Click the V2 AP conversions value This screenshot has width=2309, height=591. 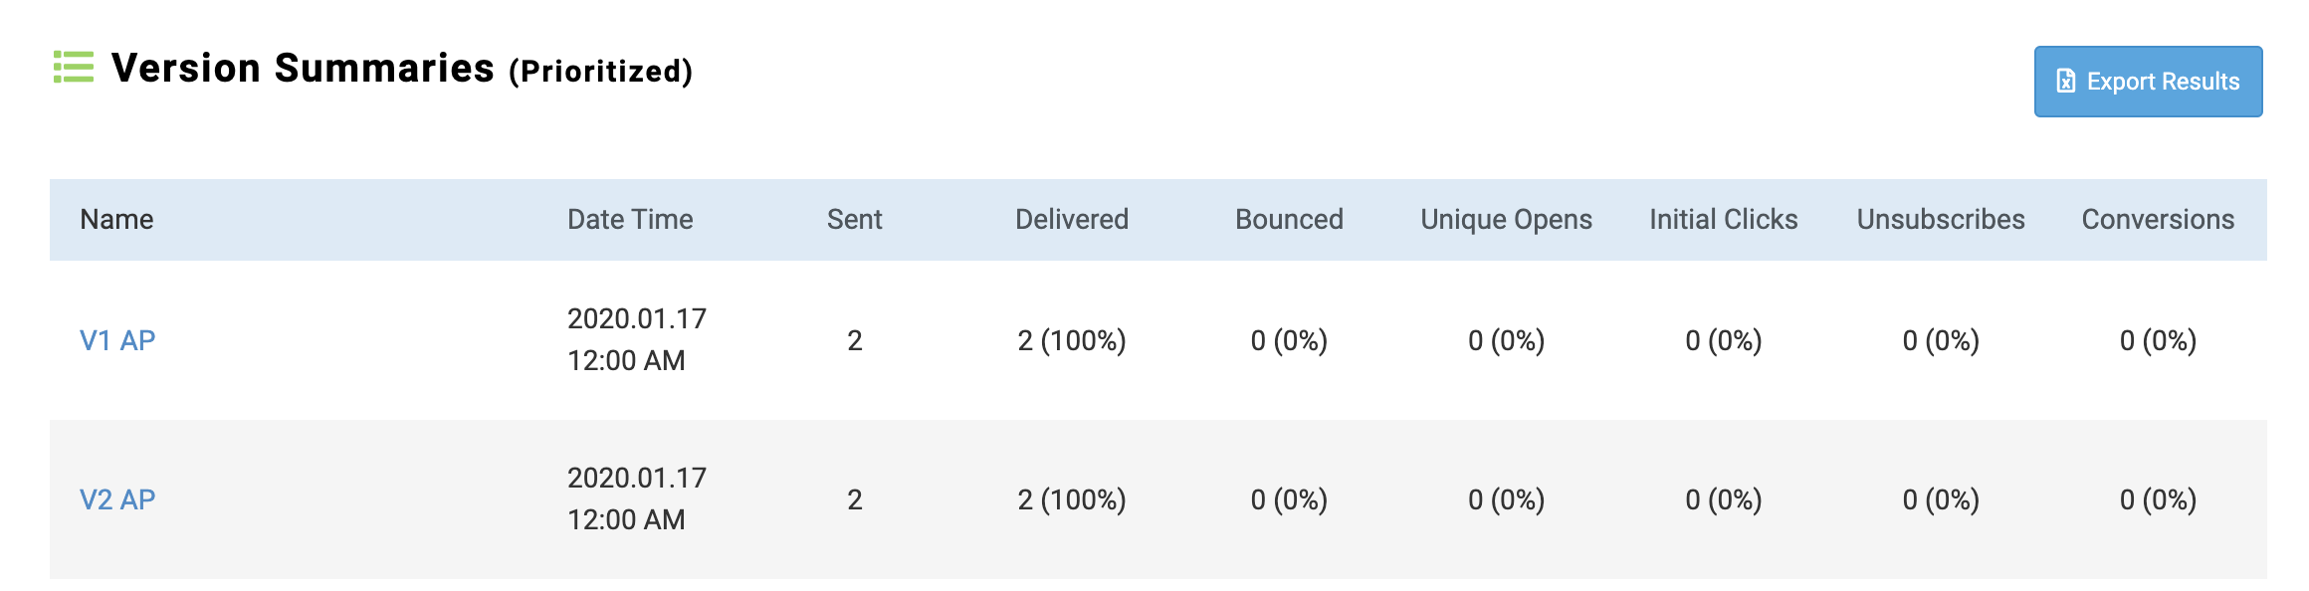(x=2158, y=499)
